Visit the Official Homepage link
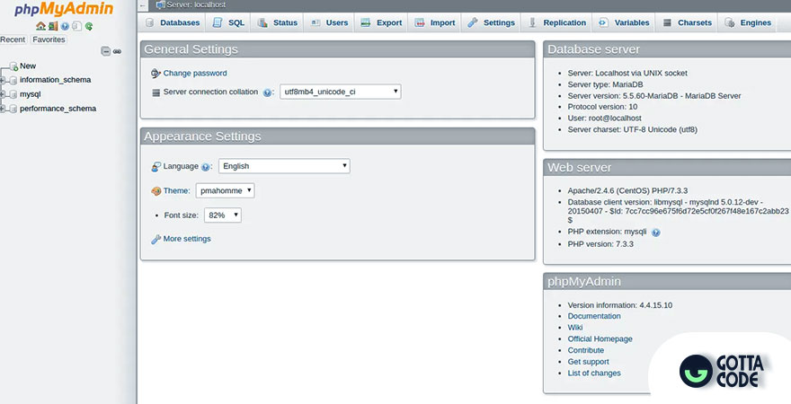The width and height of the screenshot is (791, 404). (600, 339)
